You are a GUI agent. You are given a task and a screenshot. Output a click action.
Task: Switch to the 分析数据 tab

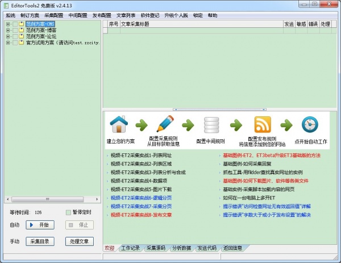point(182,248)
